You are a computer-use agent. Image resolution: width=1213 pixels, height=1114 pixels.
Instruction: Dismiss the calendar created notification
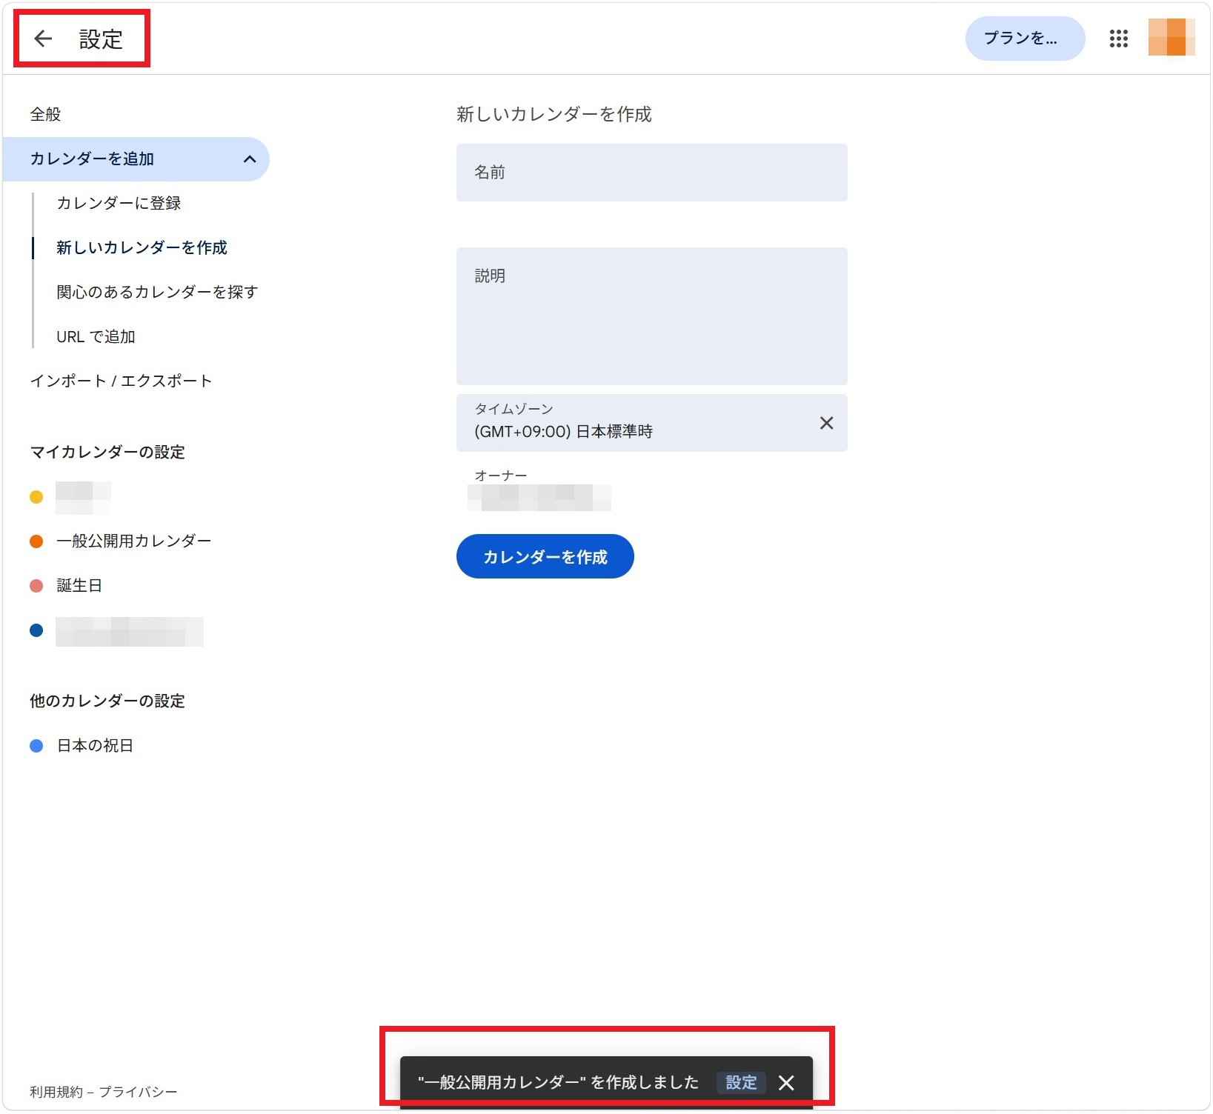pos(786,1083)
